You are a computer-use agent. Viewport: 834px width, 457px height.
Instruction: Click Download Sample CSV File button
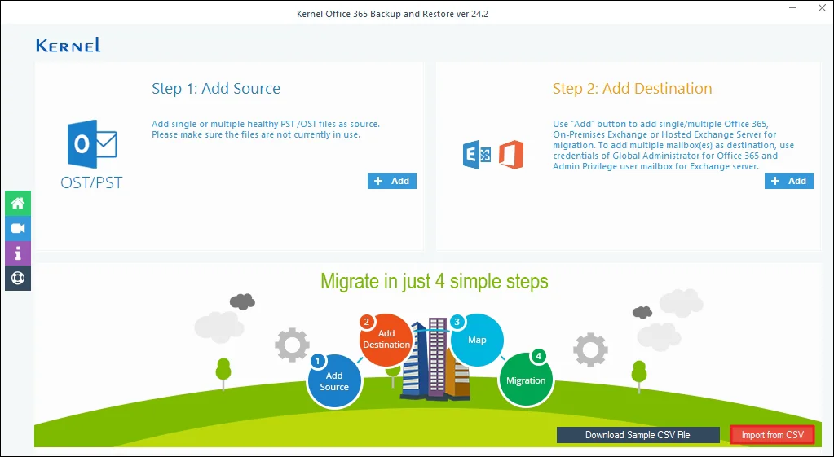638,435
